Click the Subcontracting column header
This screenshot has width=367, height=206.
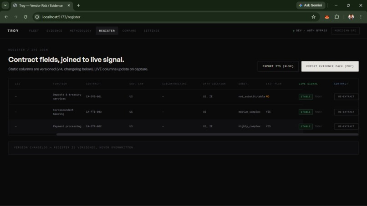(x=174, y=84)
